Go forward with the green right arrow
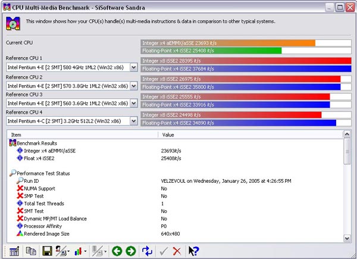The width and height of the screenshot is (357, 259). coord(131,251)
